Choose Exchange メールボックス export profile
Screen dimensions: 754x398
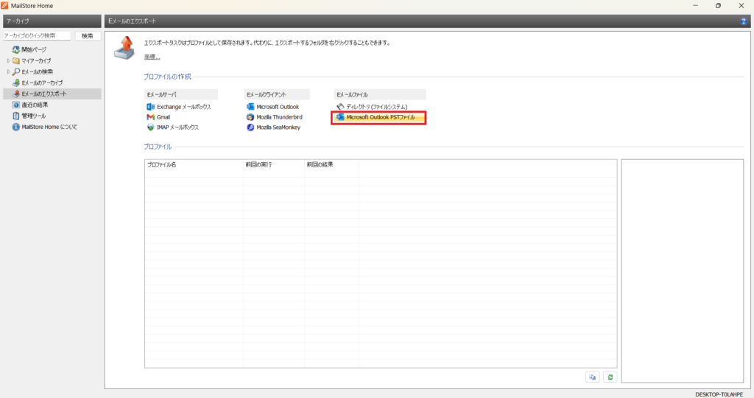click(183, 107)
